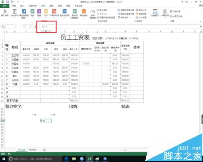Click Undo in quick access toolbar
This screenshot has height=162, width=203.
click(12, 2)
